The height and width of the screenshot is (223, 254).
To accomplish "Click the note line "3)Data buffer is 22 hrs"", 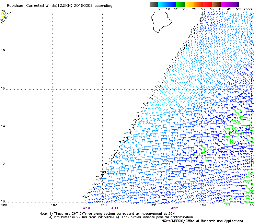I will 121,217.
